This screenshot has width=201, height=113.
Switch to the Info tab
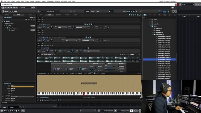click(41, 15)
